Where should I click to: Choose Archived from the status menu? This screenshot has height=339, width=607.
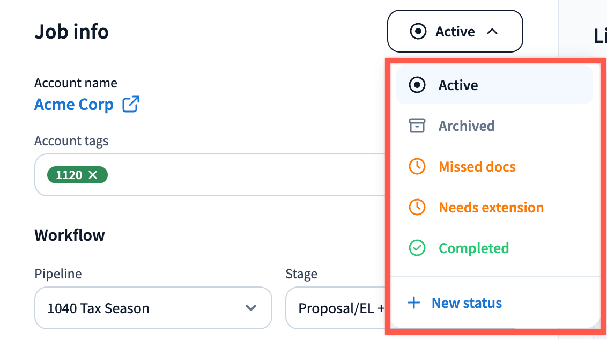point(466,126)
